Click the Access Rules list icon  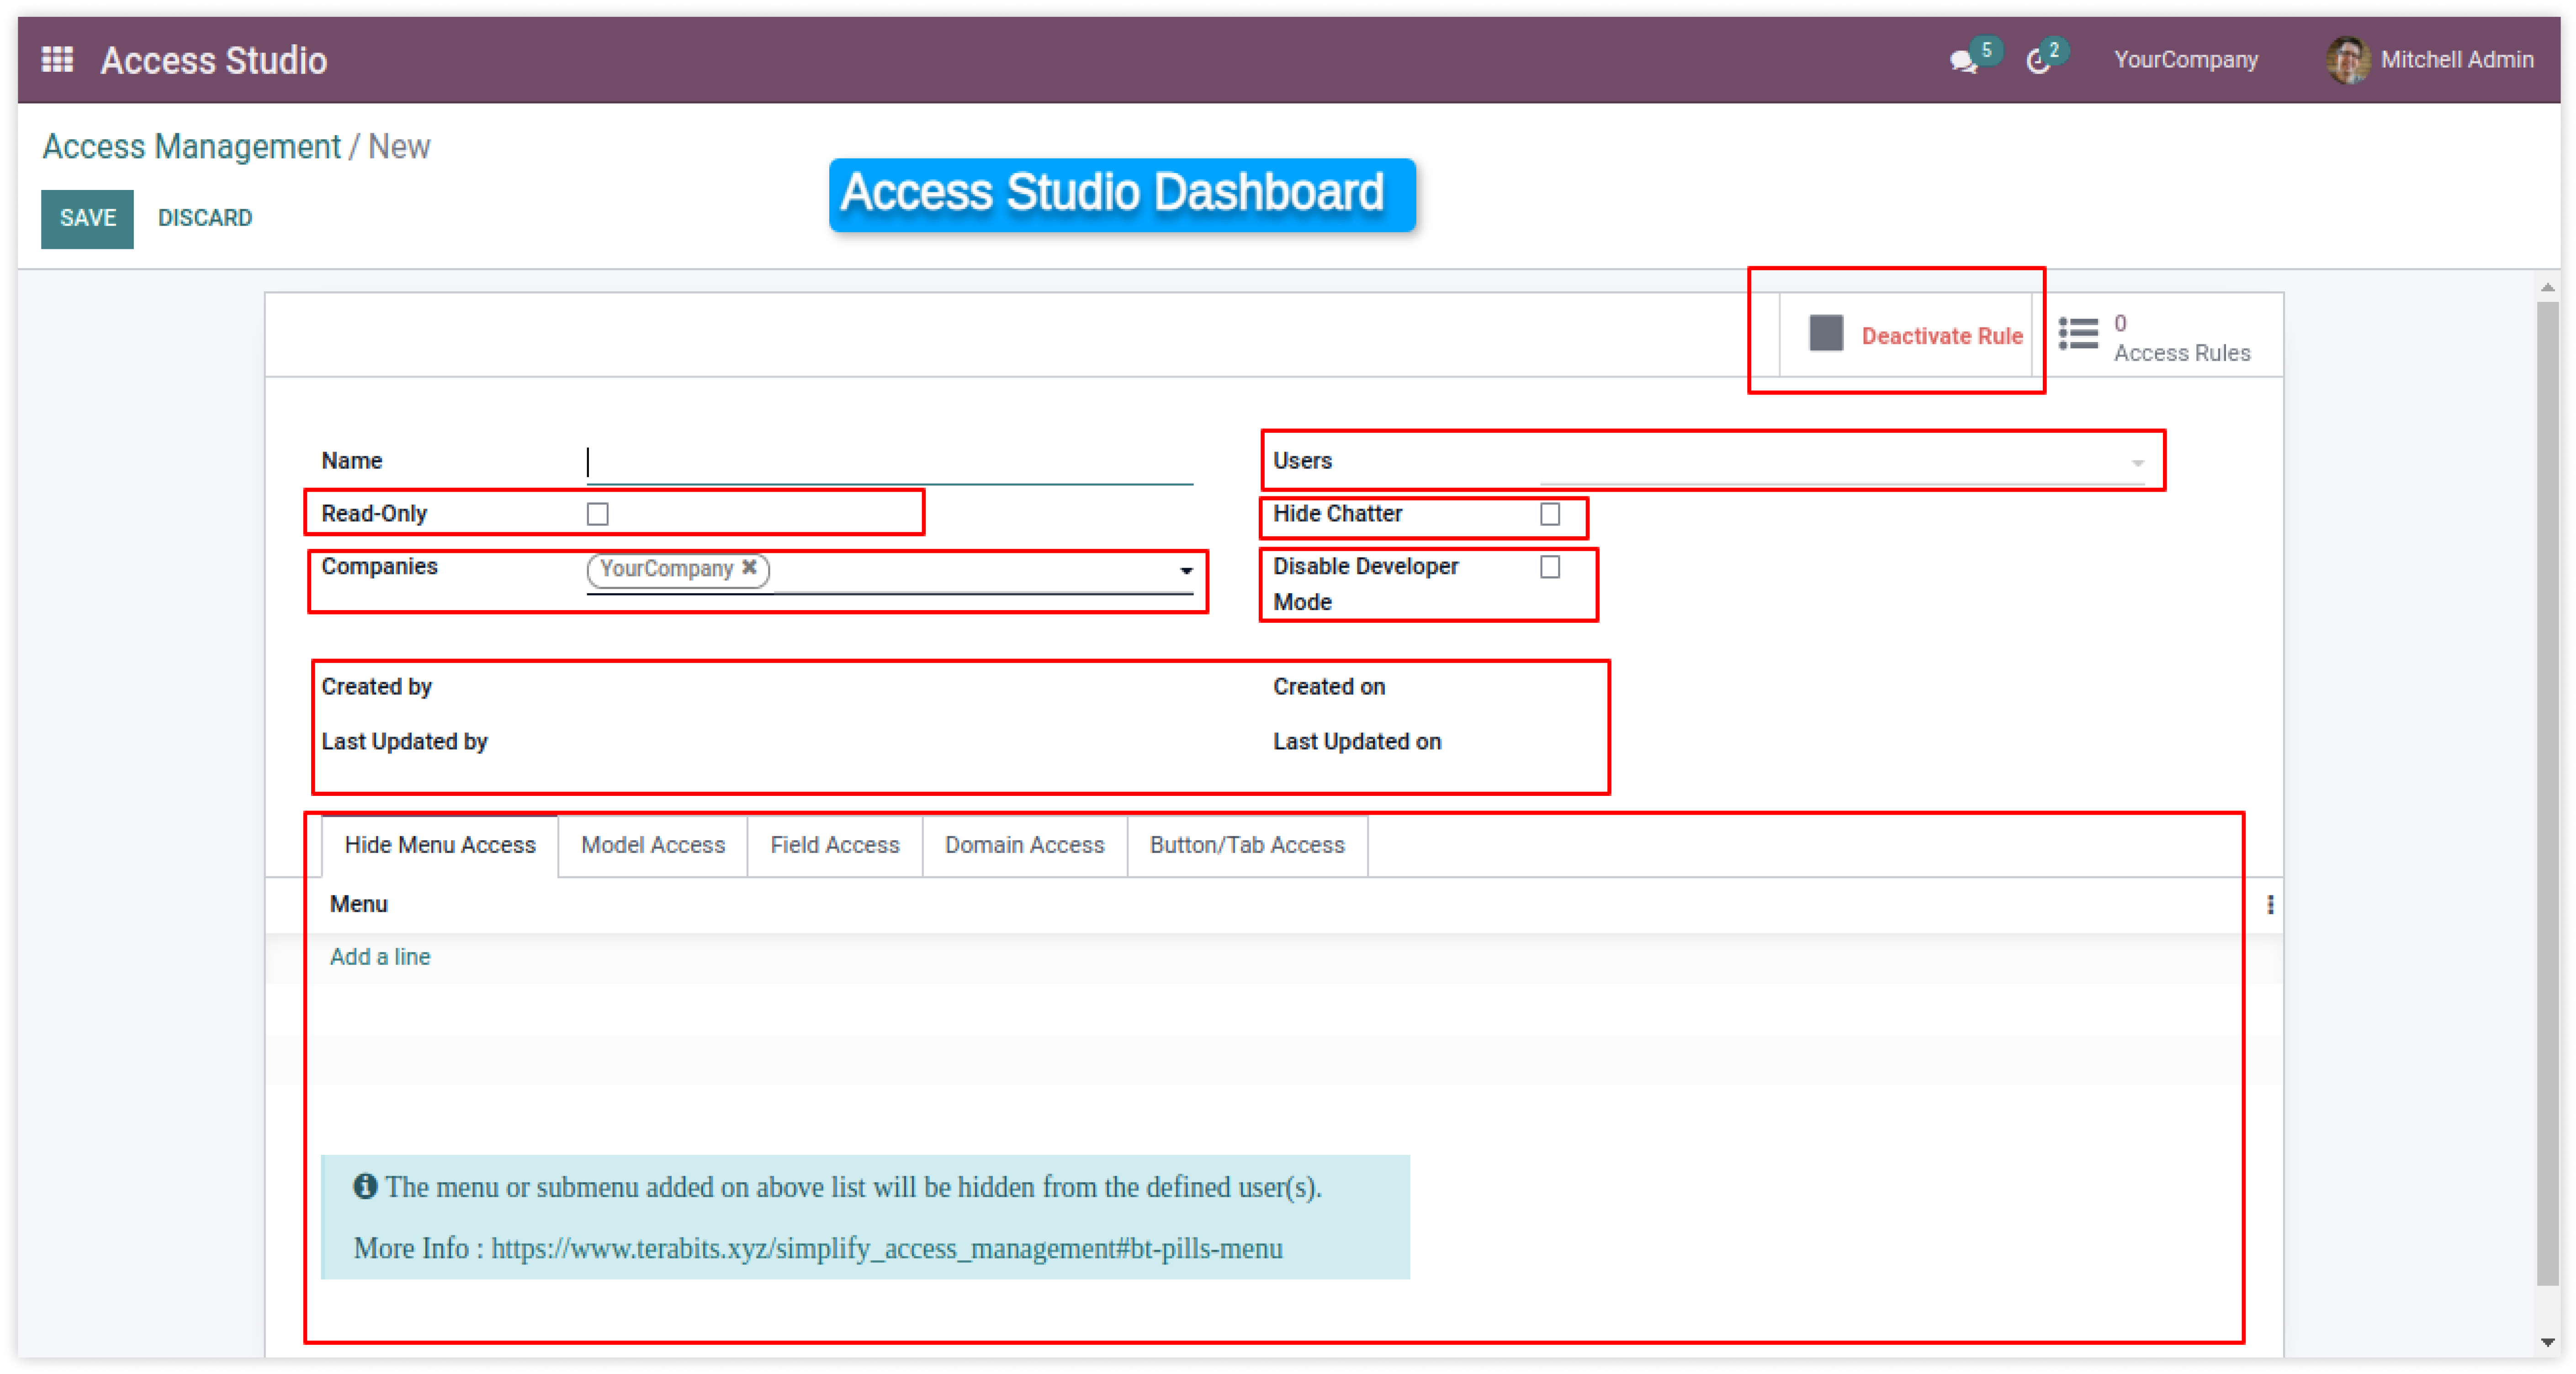(2078, 334)
